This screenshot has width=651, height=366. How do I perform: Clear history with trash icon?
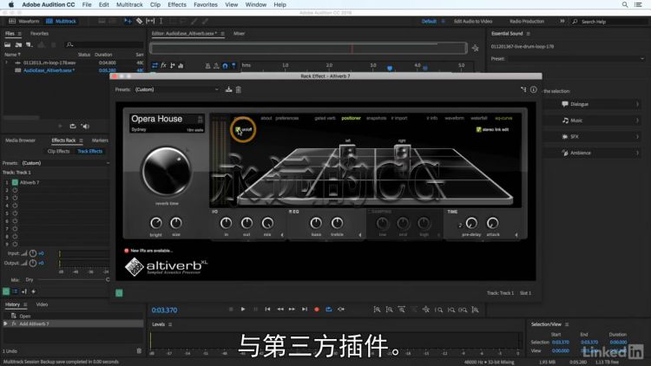point(139,351)
